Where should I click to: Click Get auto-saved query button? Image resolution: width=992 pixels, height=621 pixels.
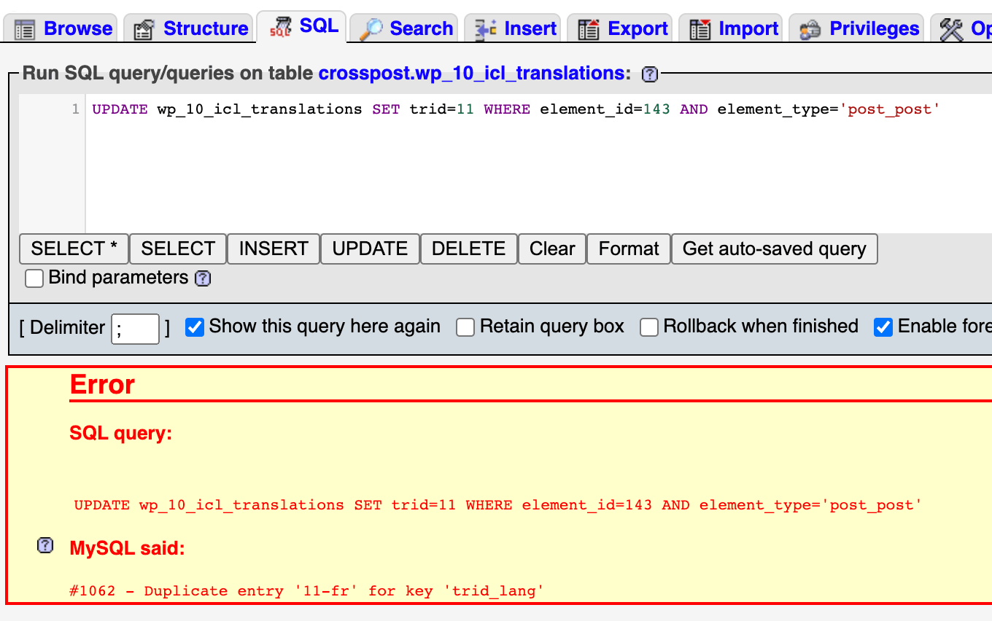775,249
